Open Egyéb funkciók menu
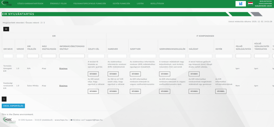The height and width of the screenshot is (127, 274). pyautogui.click(x=121, y=3)
